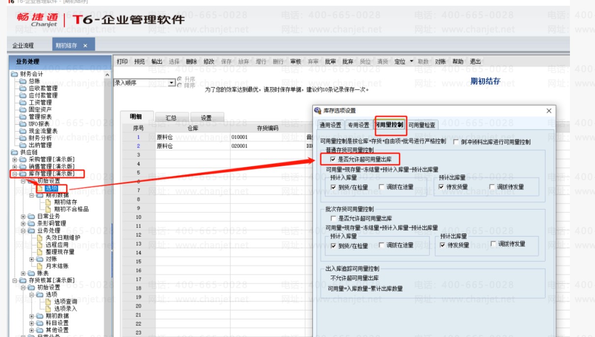Screen dimensions: 595x337
Task: Switch to the 企业流程 tab
Action: 23,46
